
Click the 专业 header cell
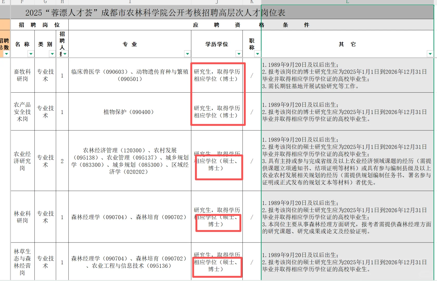(130, 44)
